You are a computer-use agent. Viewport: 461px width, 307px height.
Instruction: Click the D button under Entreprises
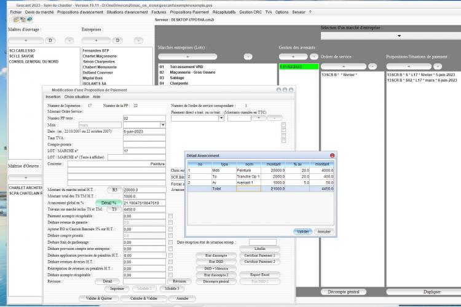coord(117,41)
